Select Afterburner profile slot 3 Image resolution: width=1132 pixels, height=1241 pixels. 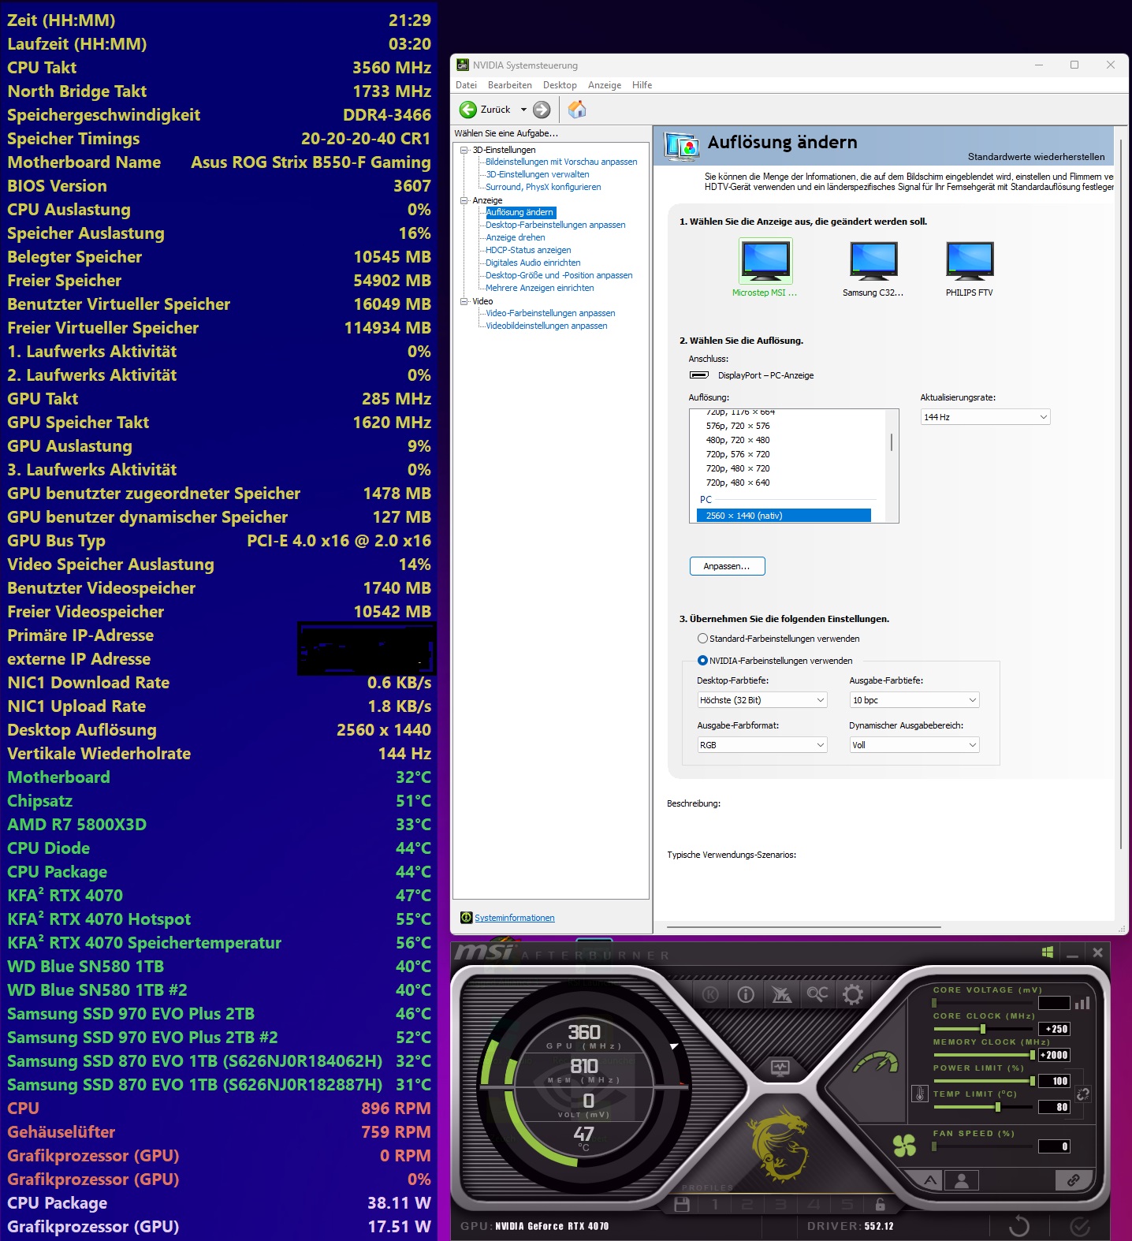[780, 1205]
